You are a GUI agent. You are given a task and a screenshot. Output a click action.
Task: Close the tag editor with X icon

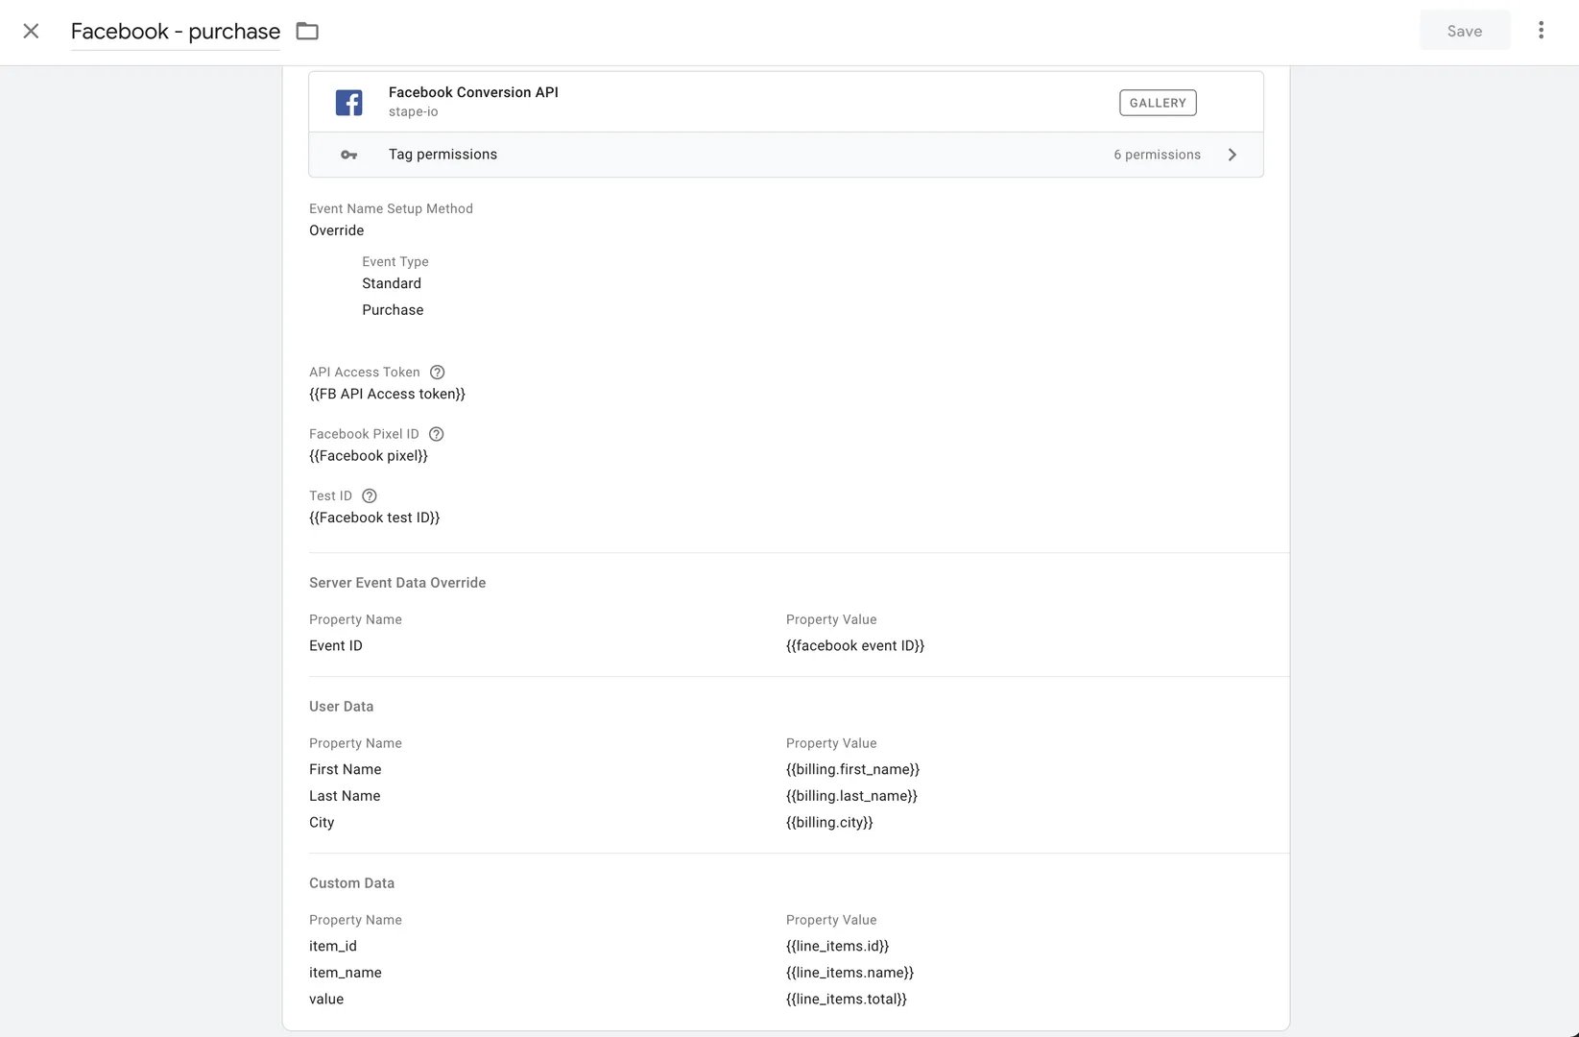(31, 31)
